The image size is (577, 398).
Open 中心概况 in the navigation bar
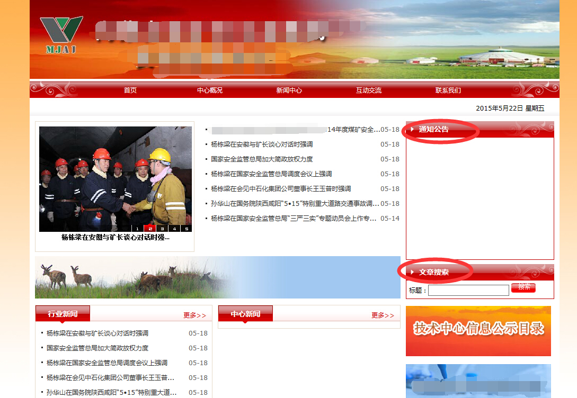pos(210,91)
